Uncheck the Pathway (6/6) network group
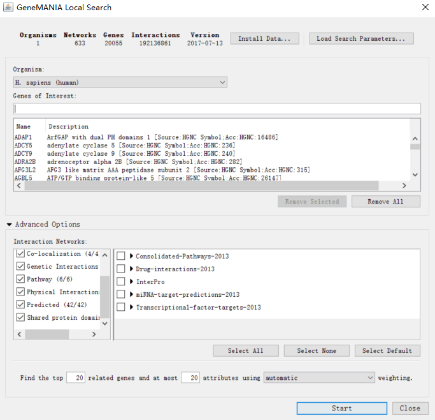Image resolution: width=435 pixels, height=420 pixels. point(20,279)
